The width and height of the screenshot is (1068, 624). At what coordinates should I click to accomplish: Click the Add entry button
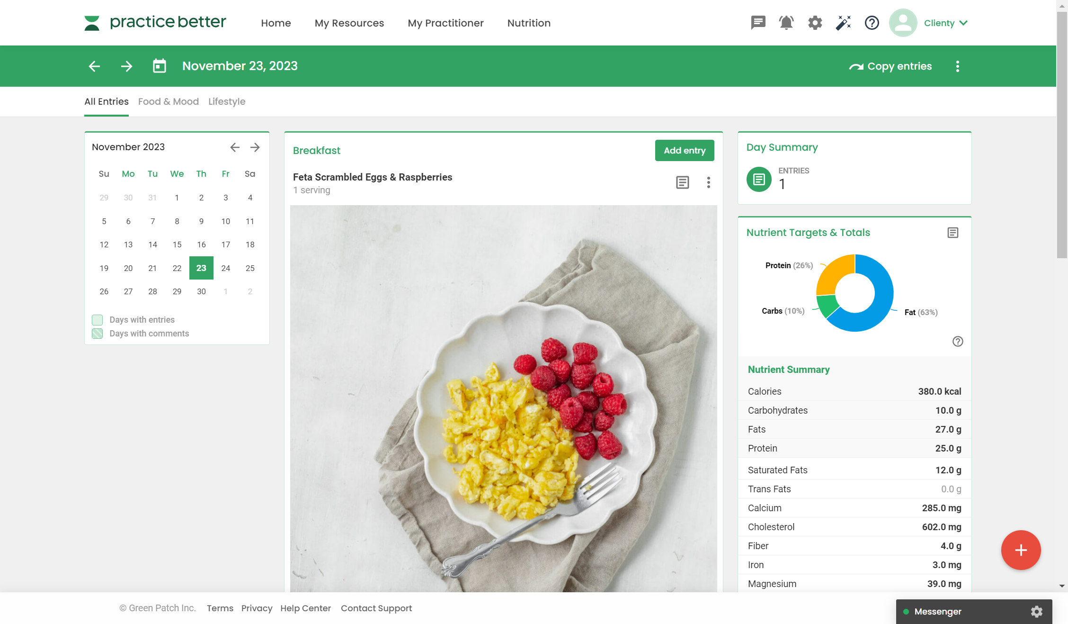point(684,150)
